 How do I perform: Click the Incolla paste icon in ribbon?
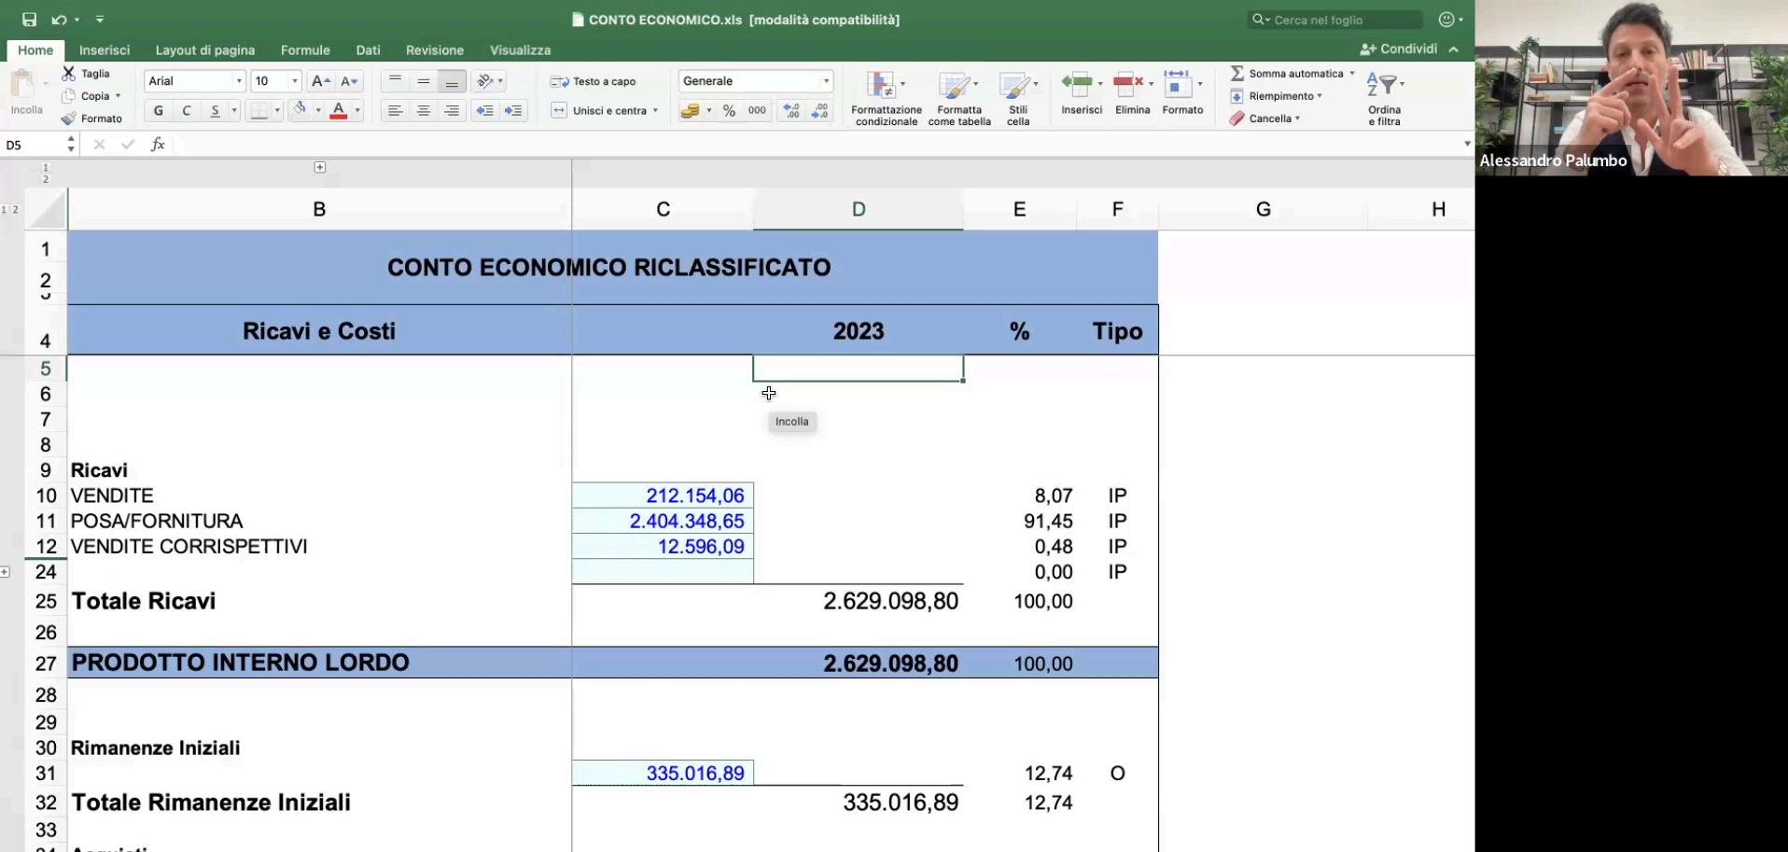coord(22,85)
